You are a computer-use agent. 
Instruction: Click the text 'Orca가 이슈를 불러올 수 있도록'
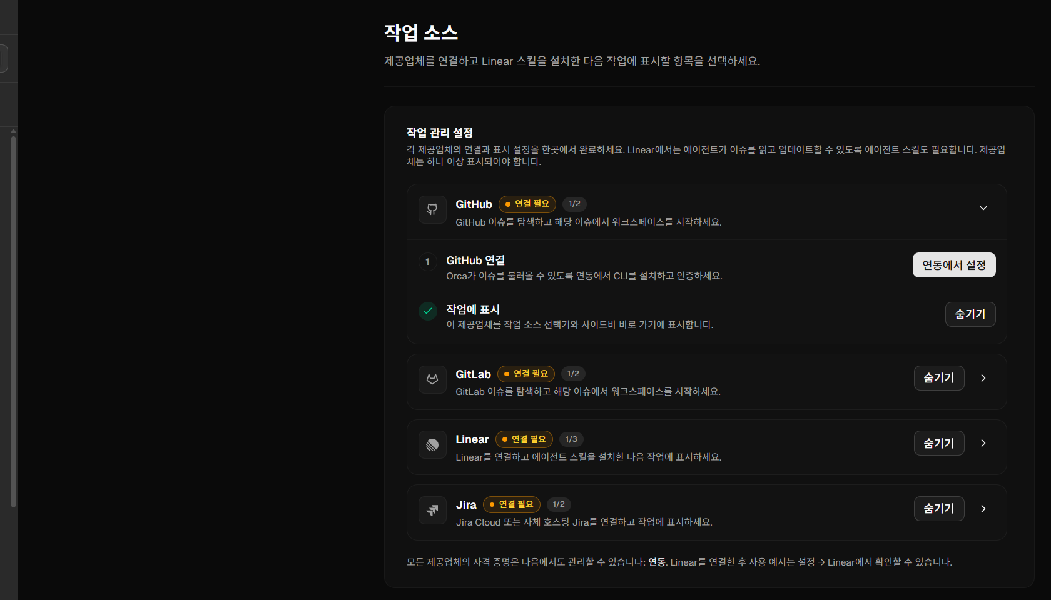[584, 276]
